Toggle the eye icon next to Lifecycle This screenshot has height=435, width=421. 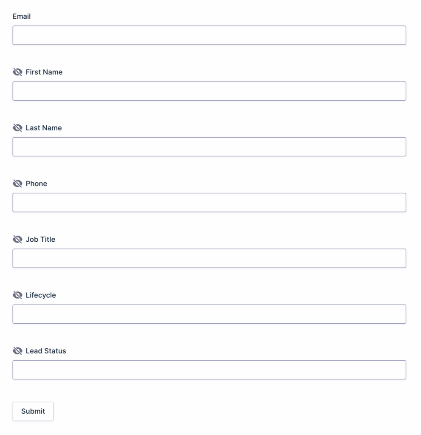coord(17,295)
